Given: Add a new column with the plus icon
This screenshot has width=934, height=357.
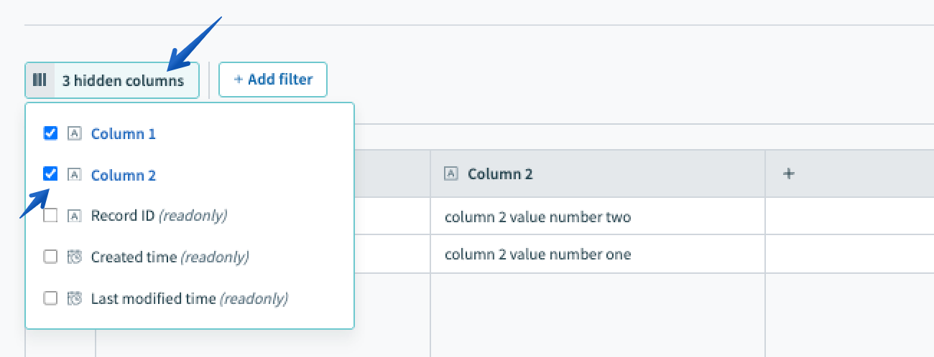Looking at the screenshot, I should 788,173.
